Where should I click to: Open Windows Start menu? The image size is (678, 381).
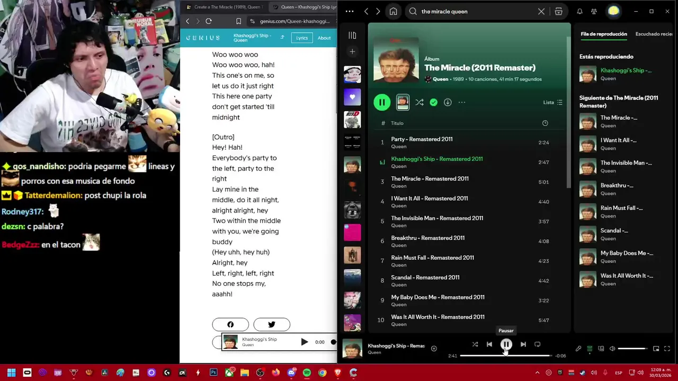[11, 373]
